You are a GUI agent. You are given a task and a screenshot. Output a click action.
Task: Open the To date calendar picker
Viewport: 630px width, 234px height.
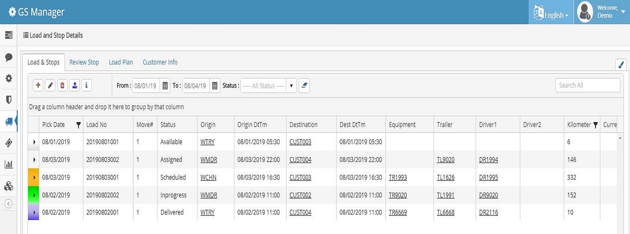[x=215, y=86]
